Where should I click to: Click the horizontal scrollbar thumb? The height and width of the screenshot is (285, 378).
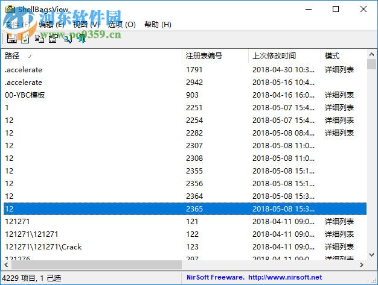click(x=97, y=265)
